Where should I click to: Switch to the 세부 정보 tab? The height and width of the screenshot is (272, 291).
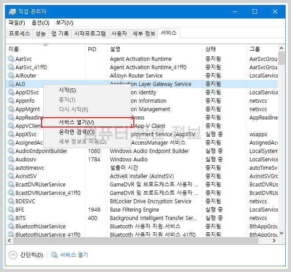pyautogui.click(x=144, y=34)
